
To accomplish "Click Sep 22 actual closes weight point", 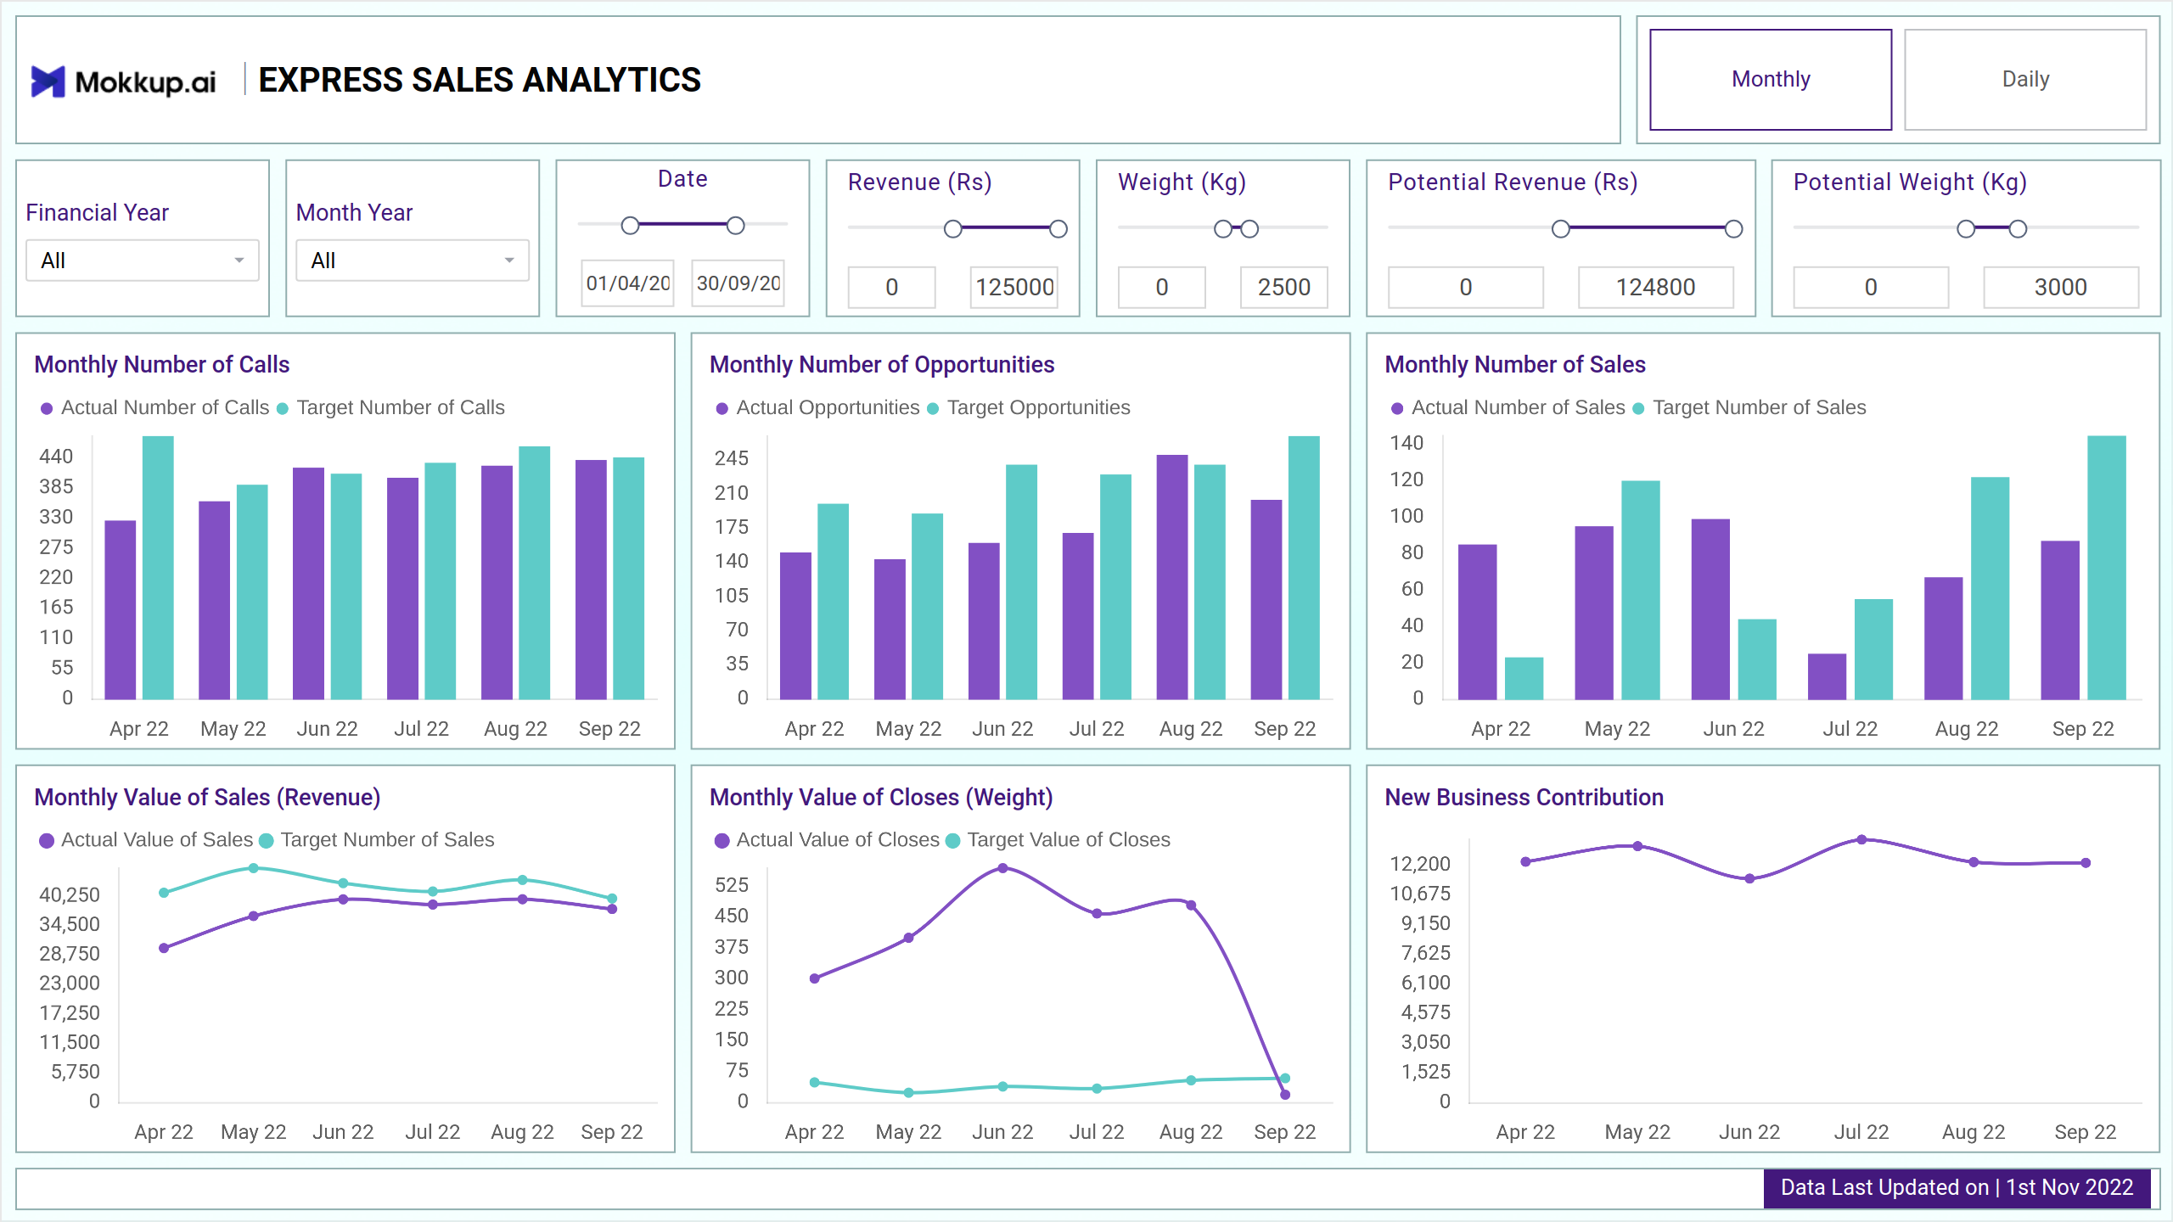I will pos(1285,1095).
